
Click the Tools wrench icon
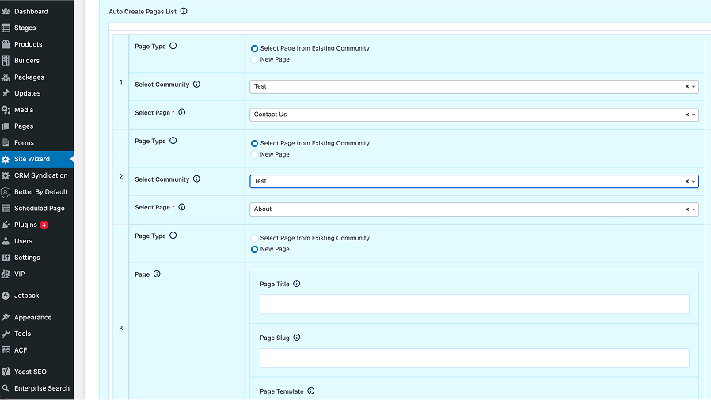coord(6,334)
